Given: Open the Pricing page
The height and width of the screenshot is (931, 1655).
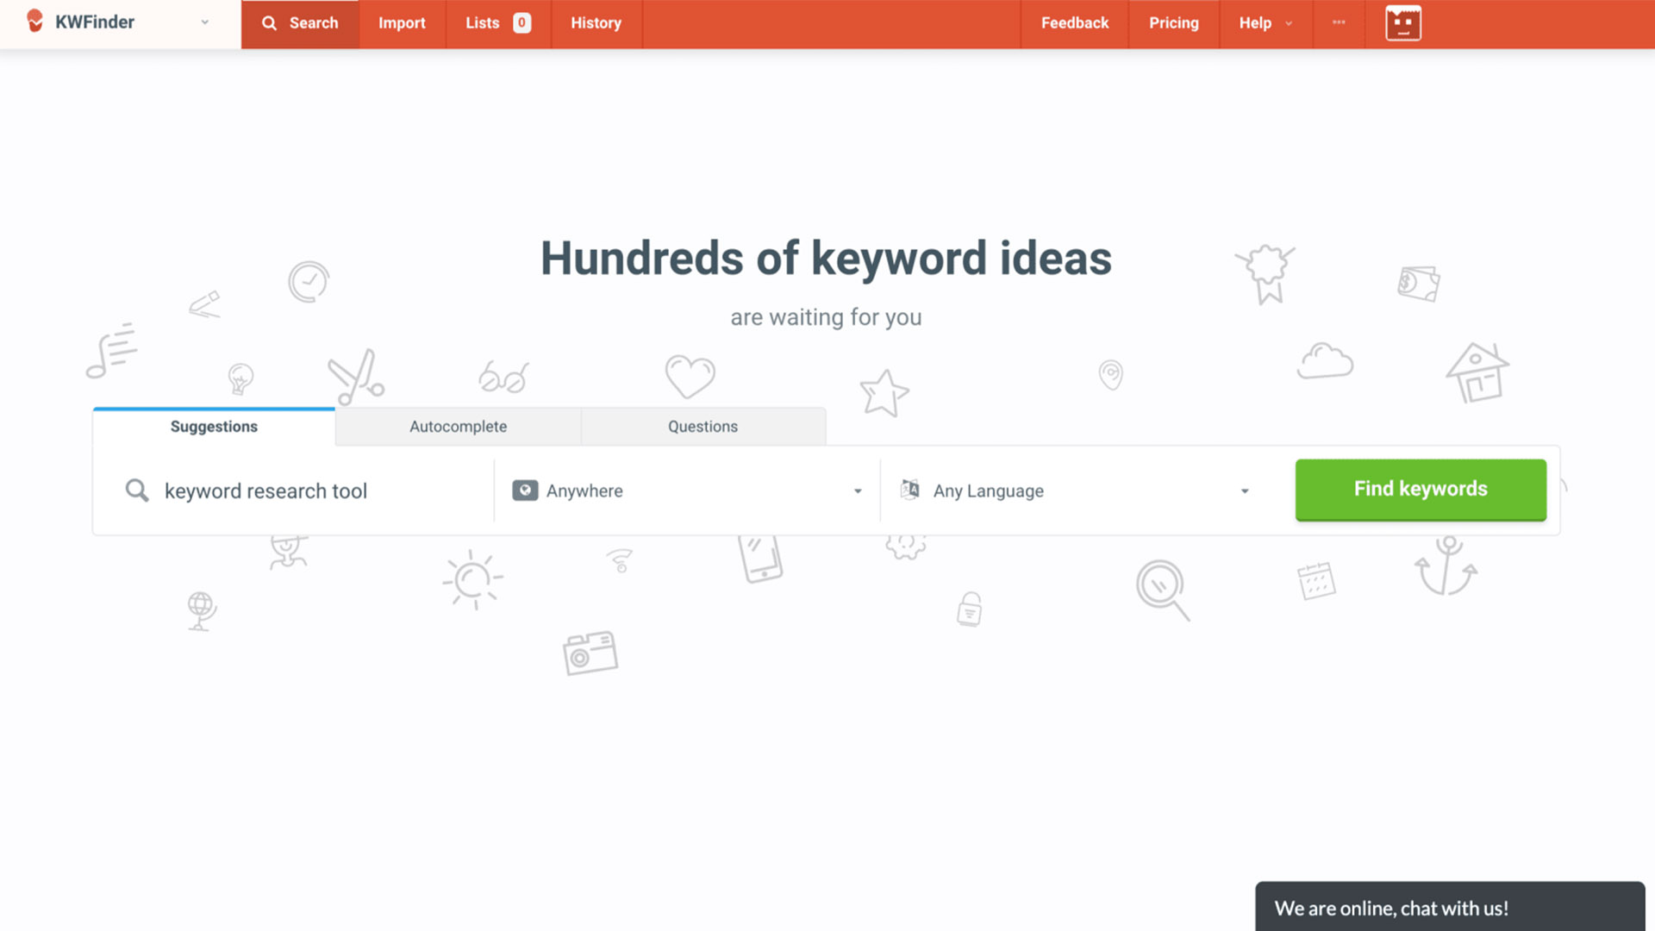Looking at the screenshot, I should (1172, 23).
